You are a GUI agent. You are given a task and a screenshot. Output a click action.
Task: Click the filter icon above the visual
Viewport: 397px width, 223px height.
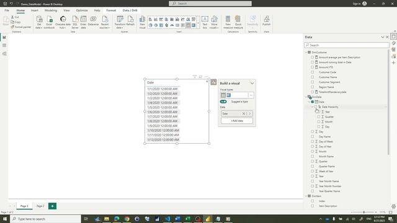click(194, 76)
